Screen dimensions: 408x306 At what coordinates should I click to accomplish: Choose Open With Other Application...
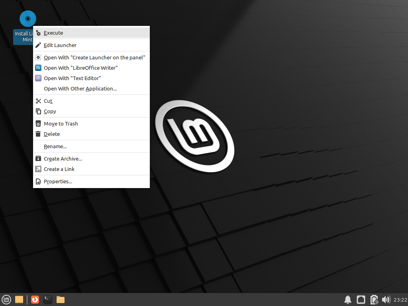pos(91,89)
